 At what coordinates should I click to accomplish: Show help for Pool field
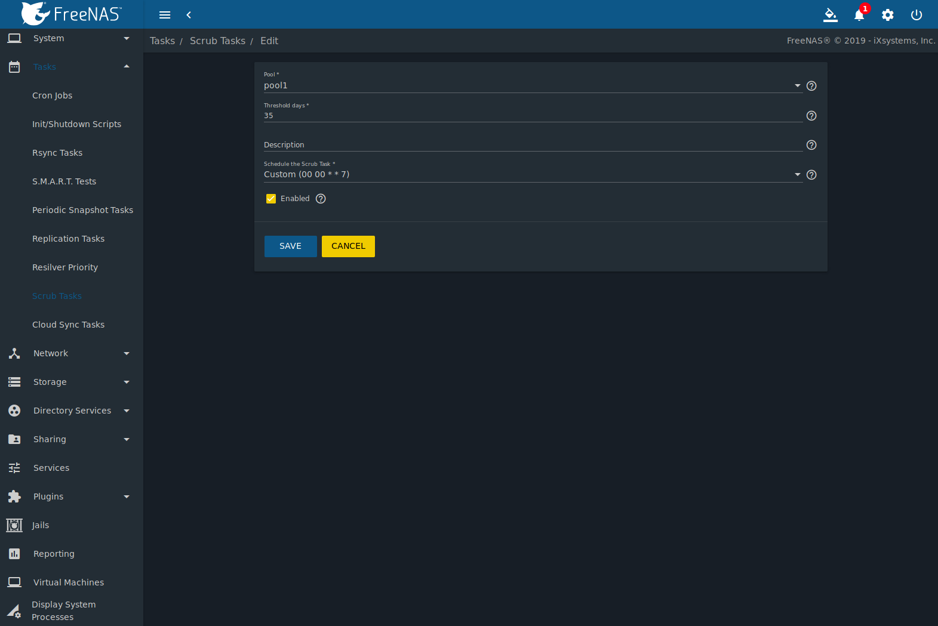coord(811,86)
